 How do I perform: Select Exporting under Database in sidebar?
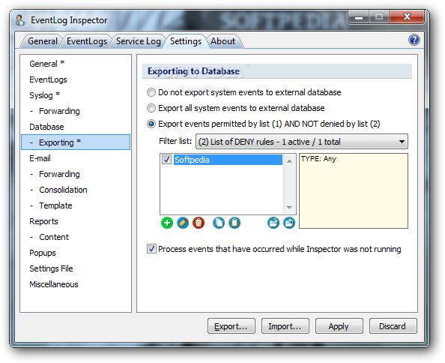tap(76, 142)
